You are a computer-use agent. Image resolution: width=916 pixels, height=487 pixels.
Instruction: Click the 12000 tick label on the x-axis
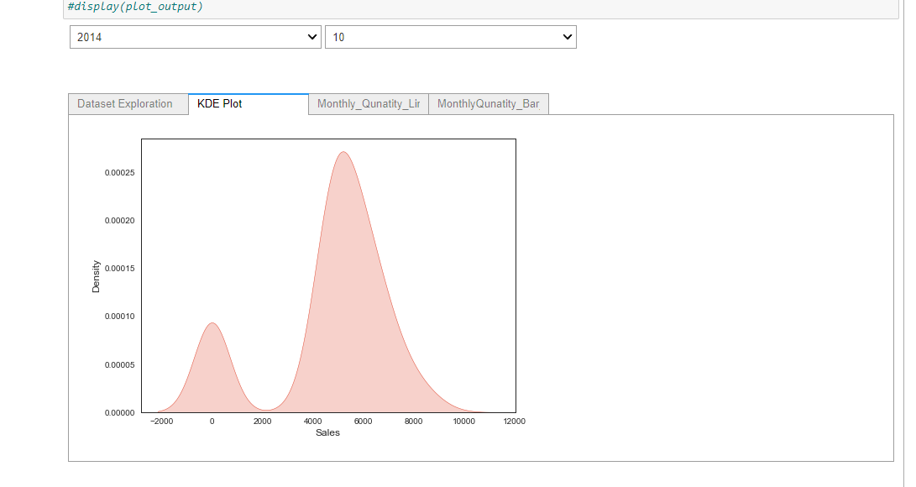(x=514, y=421)
